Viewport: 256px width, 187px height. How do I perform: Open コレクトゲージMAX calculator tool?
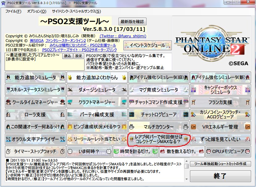tap(159, 139)
